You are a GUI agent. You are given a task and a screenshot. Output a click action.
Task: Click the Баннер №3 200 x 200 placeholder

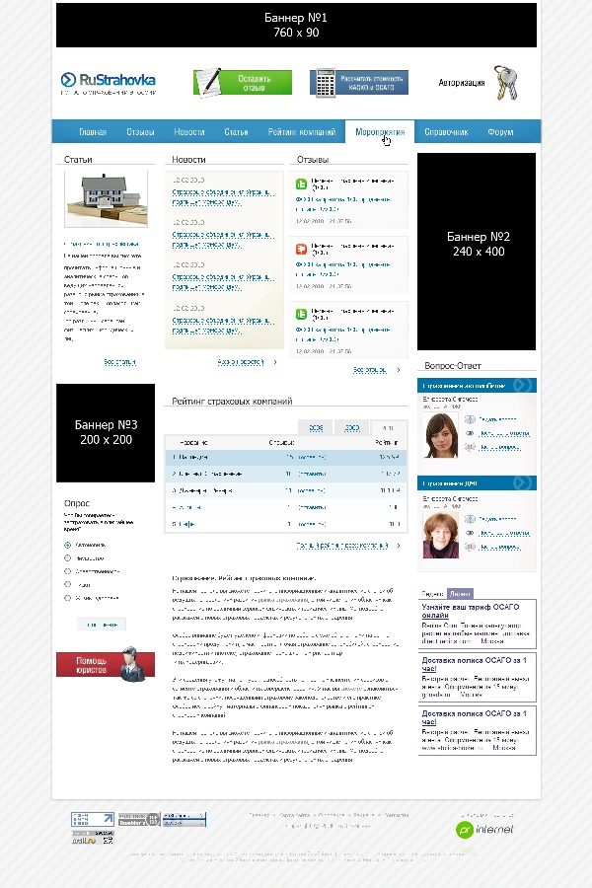click(x=106, y=433)
